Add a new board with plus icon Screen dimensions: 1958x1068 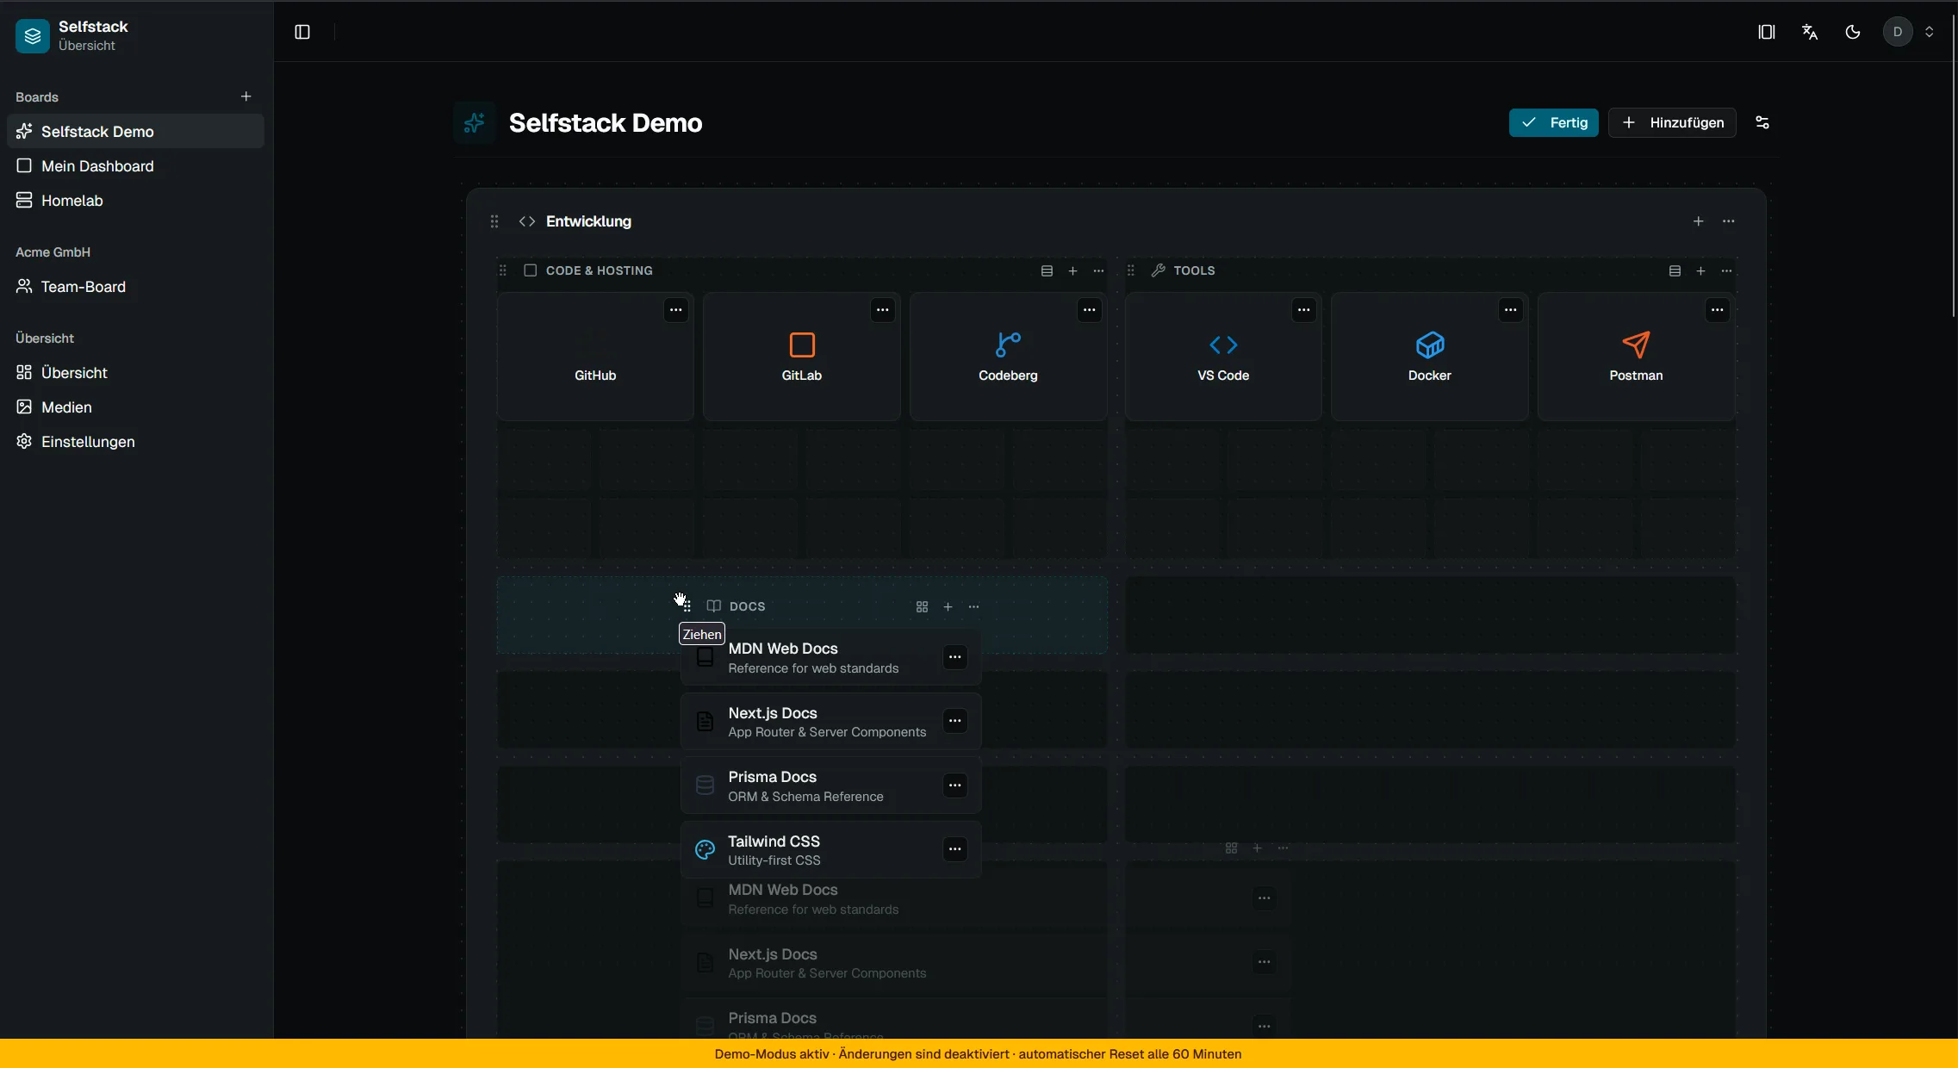point(246,96)
